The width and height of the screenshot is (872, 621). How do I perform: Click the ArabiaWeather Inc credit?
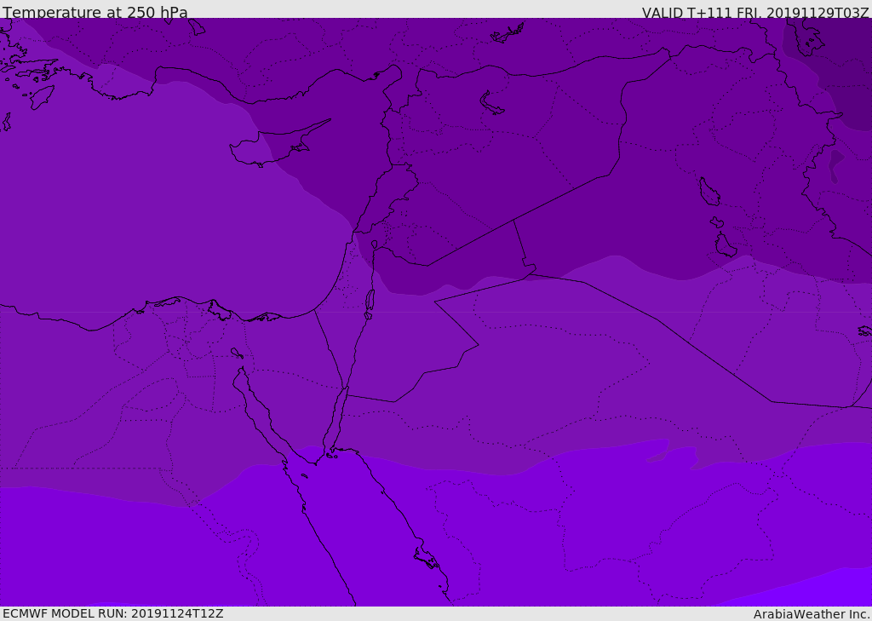[811, 614]
